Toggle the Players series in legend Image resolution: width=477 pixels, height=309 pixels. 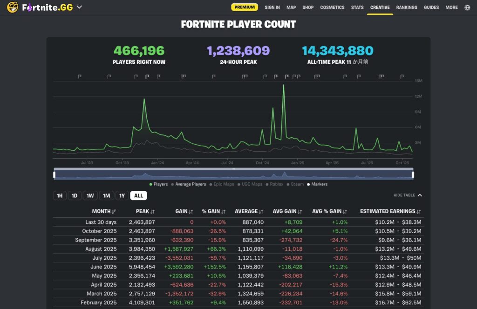[x=157, y=184]
